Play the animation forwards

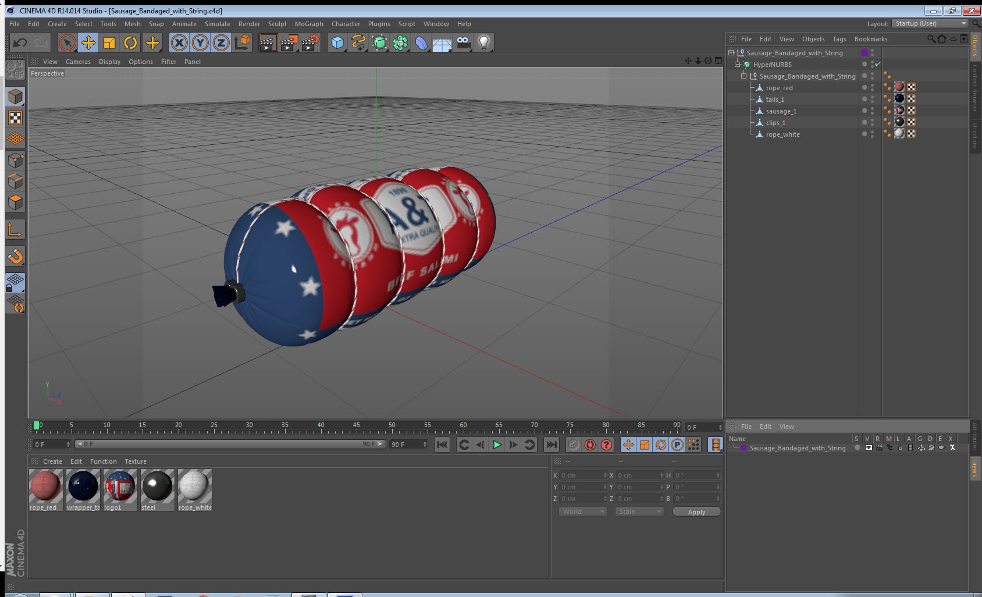coord(497,445)
